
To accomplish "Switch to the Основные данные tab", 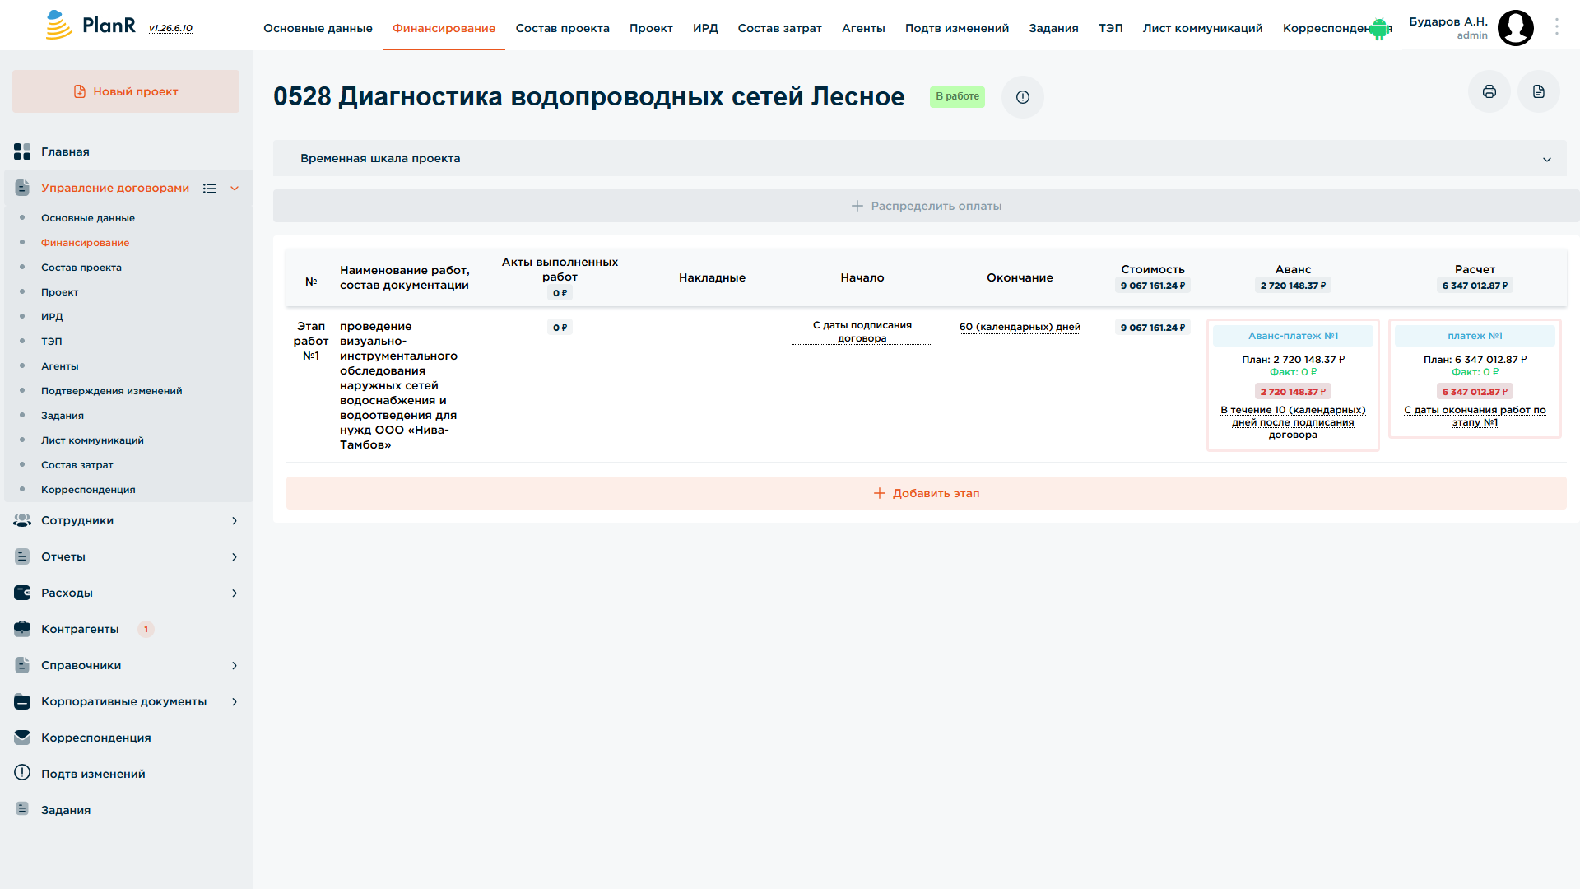I will [x=318, y=28].
